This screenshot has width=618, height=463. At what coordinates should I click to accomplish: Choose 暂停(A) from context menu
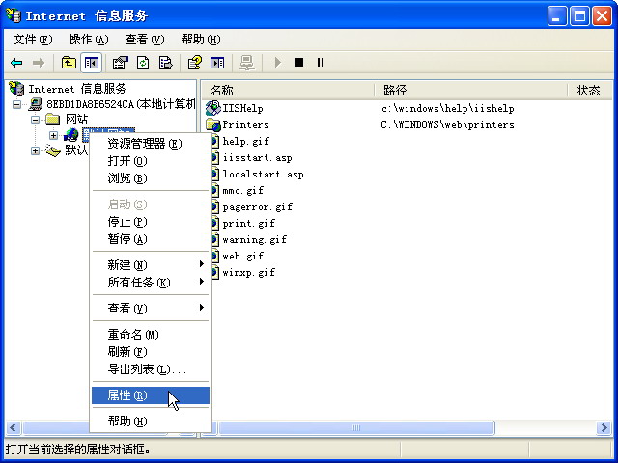[151, 239]
